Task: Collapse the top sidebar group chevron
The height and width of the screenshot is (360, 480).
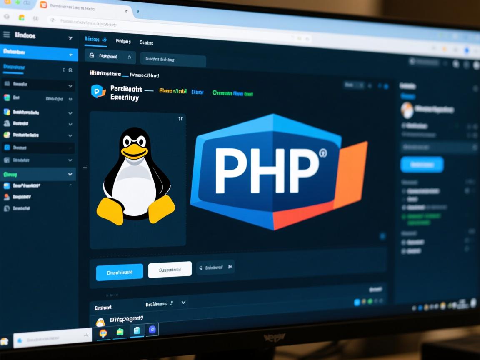Action: (x=71, y=38)
